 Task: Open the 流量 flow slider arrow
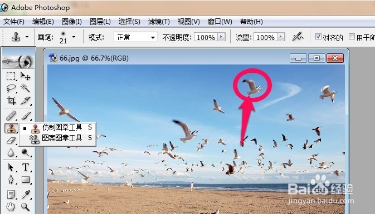pyautogui.click(x=281, y=37)
